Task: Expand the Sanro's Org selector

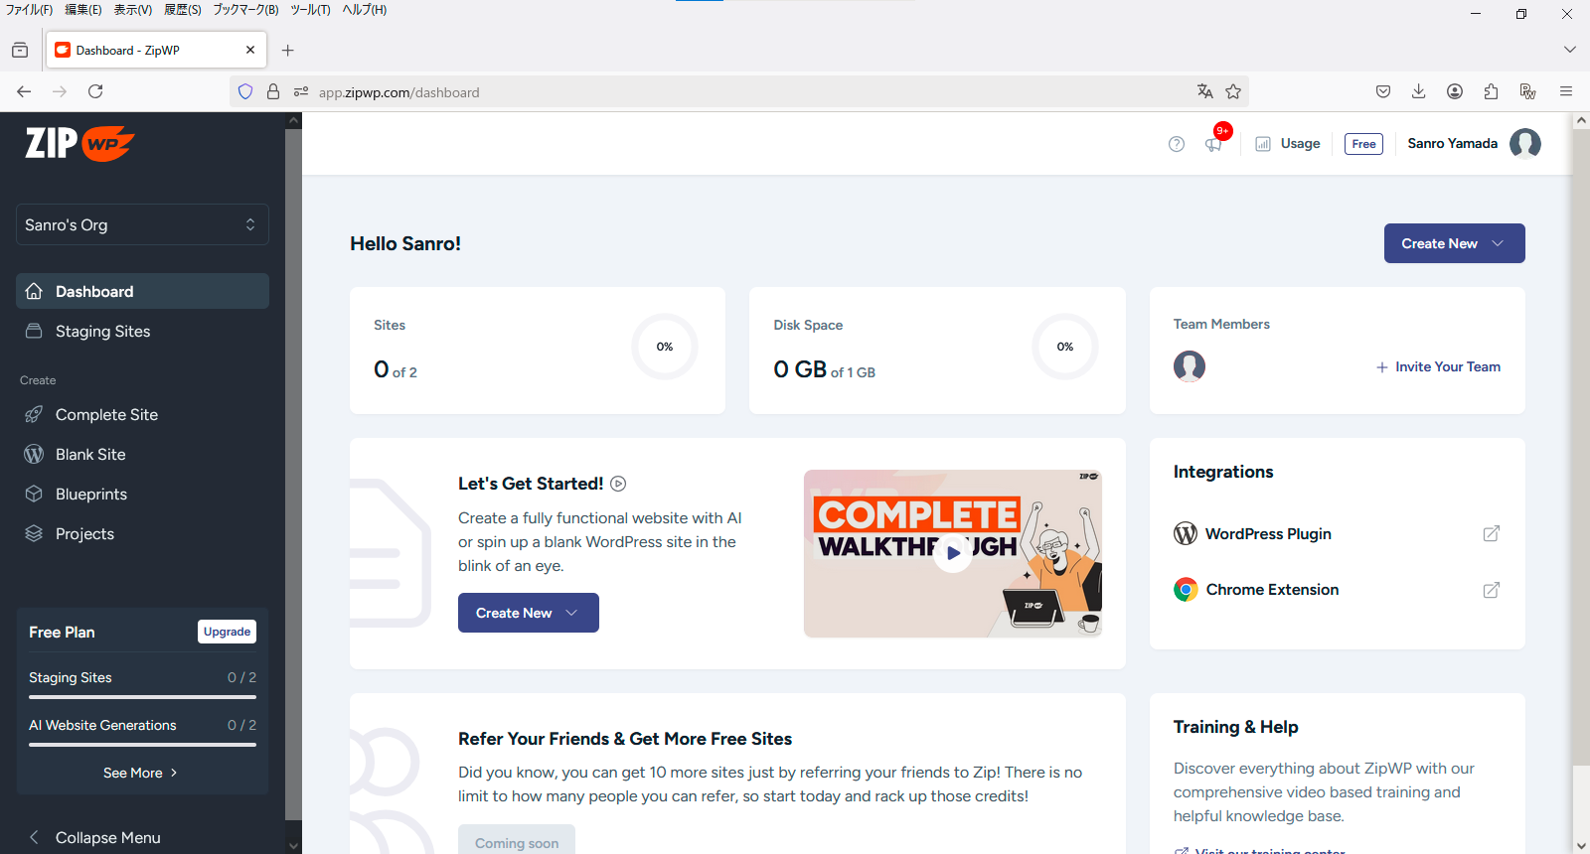Action: pyautogui.click(x=142, y=224)
